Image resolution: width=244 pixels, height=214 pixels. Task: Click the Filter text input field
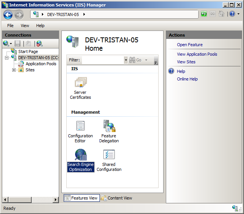point(103,60)
